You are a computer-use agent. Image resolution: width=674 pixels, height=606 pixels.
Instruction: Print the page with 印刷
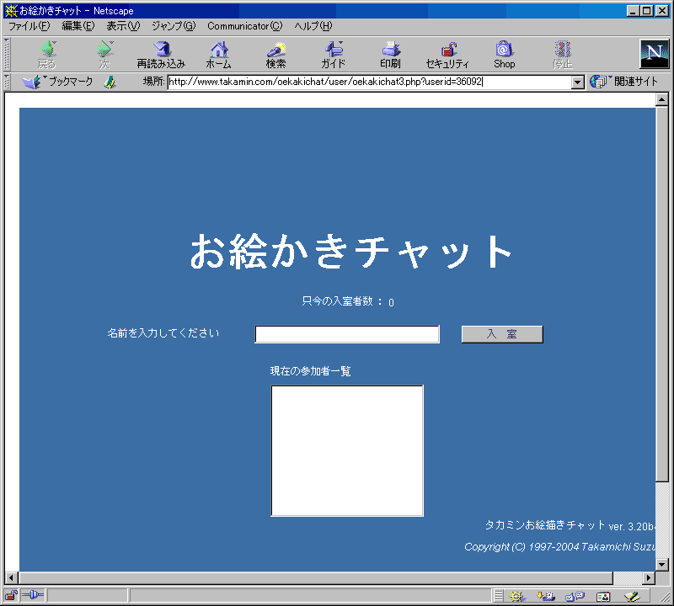point(390,55)
